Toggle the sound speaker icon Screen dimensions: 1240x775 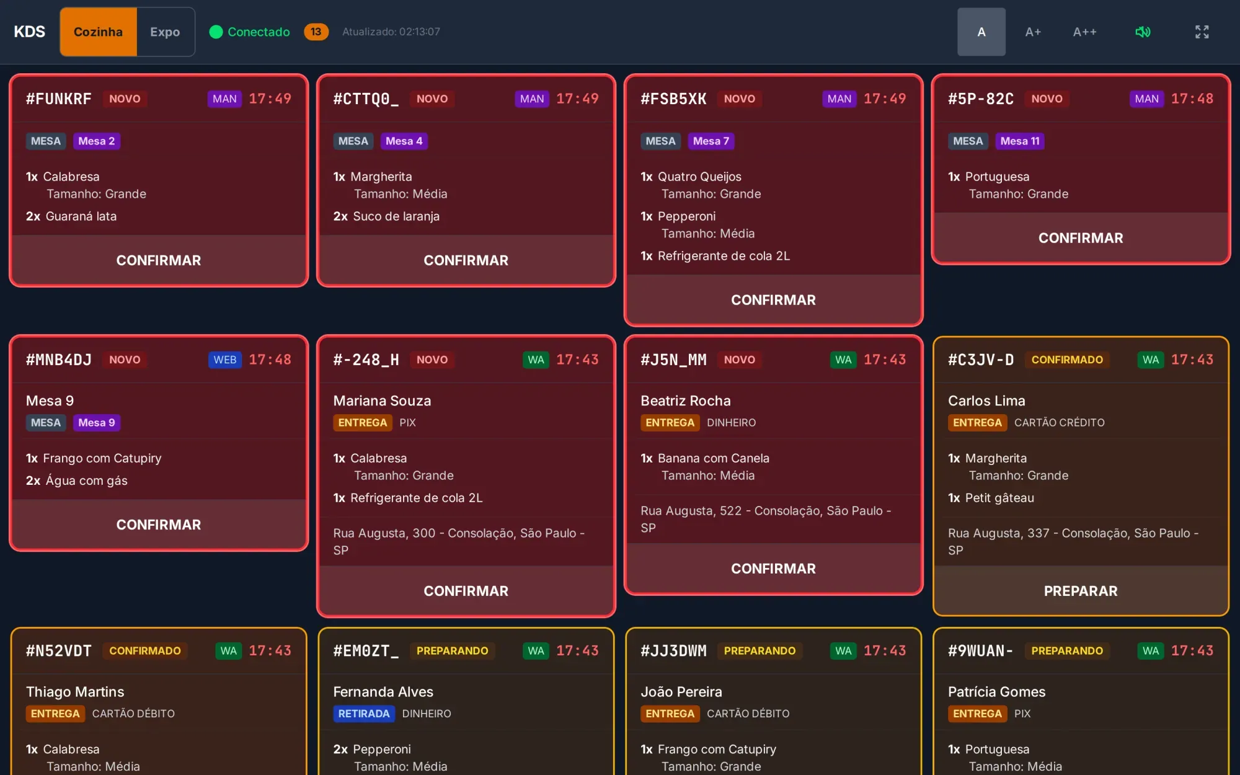coord(1143,32)
